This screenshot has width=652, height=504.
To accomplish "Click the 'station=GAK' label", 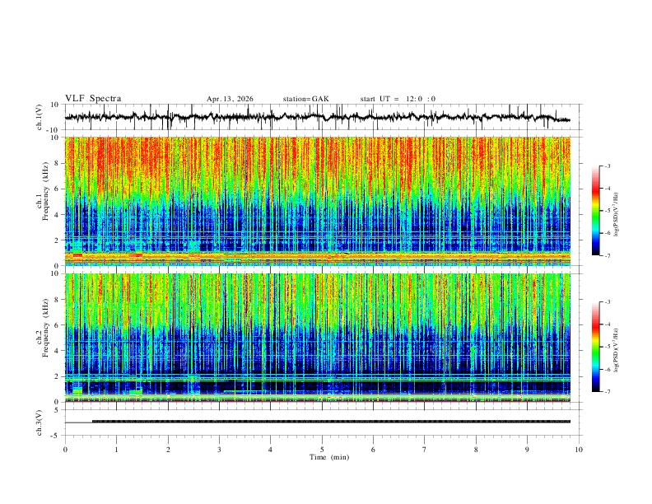I will [x=306, y=99].
